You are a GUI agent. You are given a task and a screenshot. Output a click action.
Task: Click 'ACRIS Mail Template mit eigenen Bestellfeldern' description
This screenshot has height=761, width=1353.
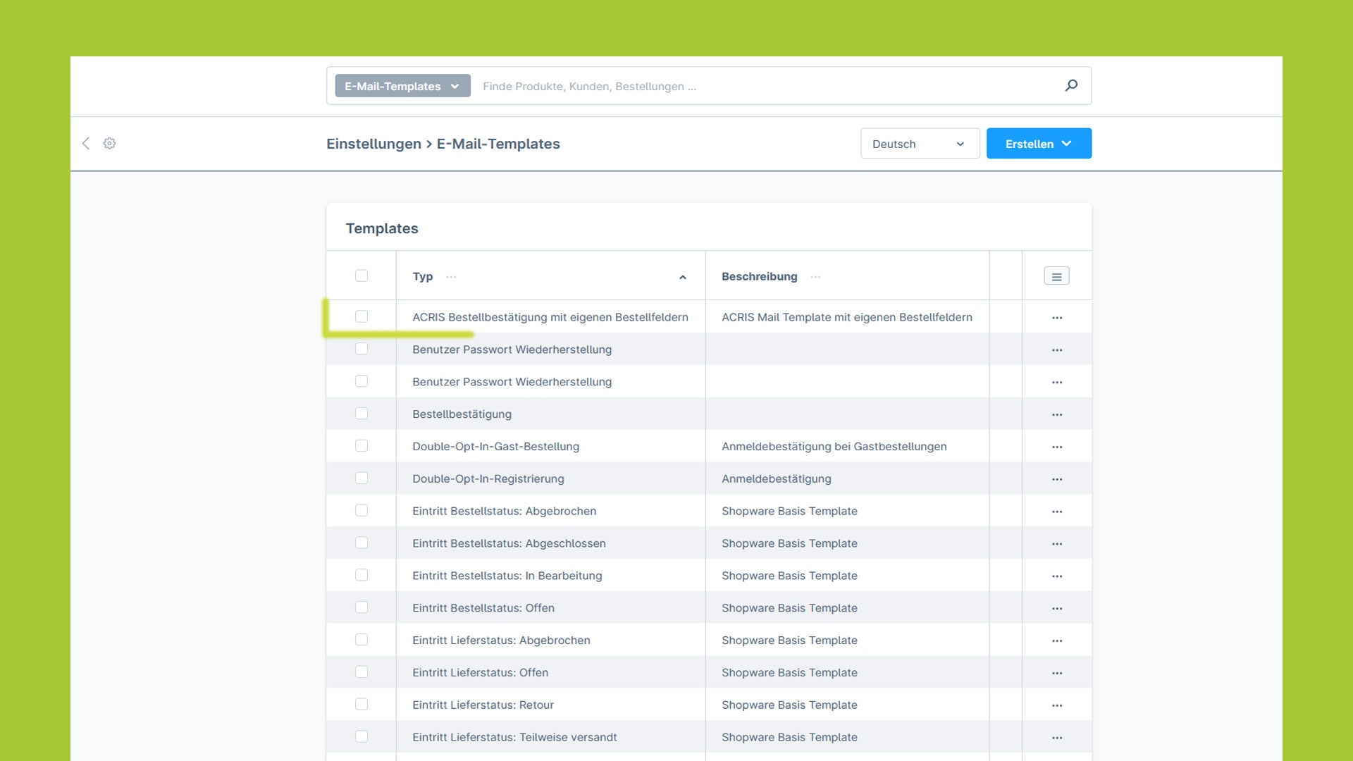[x=847, y=317]
